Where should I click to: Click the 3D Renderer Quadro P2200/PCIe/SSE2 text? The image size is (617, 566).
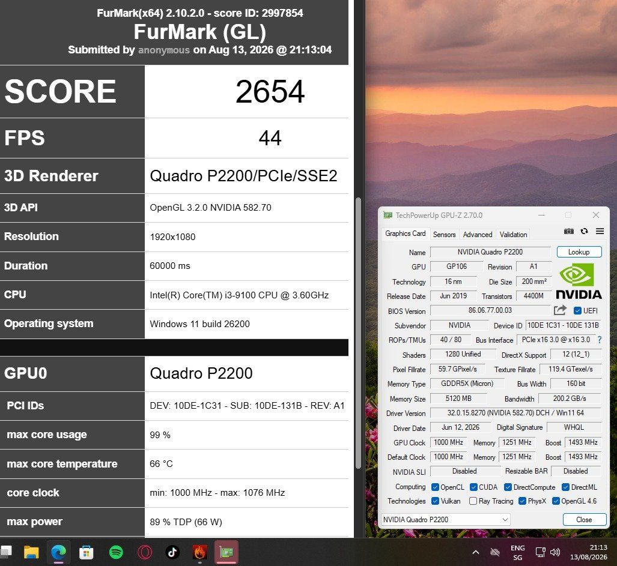[243, 176]
